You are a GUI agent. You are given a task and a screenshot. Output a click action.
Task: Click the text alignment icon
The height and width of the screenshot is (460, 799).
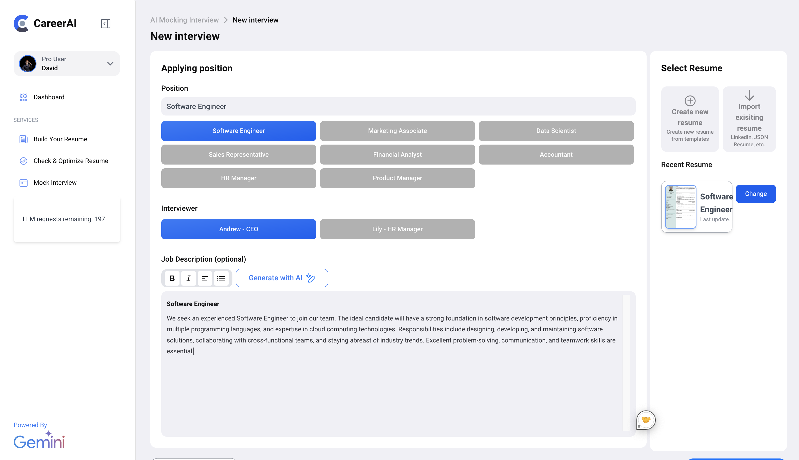205,278
